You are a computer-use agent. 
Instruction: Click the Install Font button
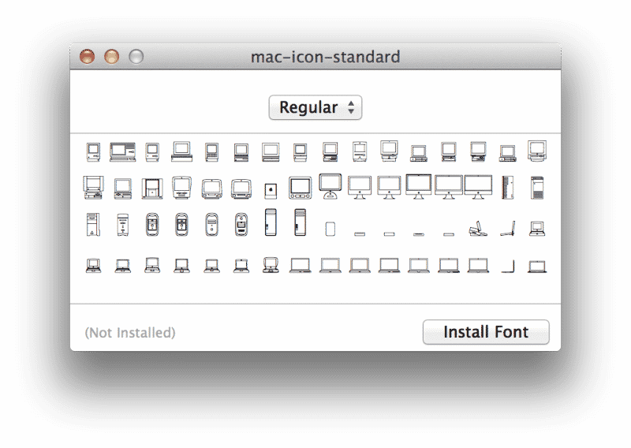point(486,332)
